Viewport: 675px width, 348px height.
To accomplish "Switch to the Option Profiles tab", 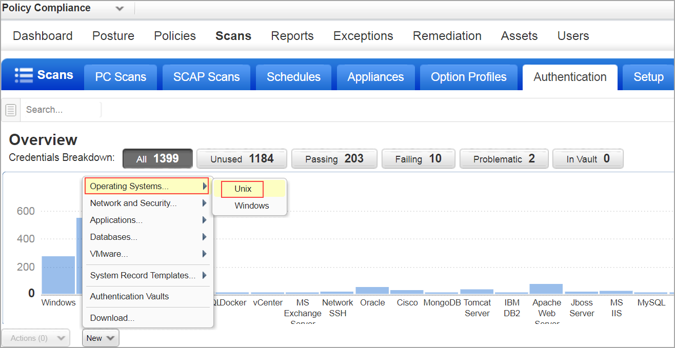I will click(468, 77).
